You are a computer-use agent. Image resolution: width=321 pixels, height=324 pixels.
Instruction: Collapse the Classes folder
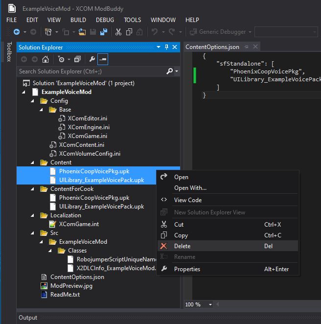tap(50, 251)
